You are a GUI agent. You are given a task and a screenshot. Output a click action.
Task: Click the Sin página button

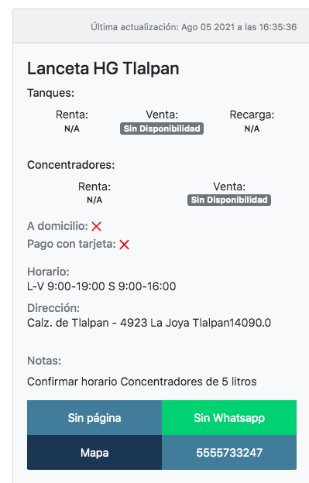pyautogui.click(x=94, y=418)
